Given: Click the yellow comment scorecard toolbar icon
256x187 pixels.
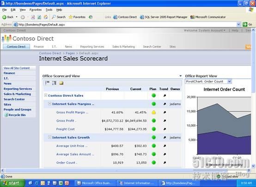Looking at the screenshot, I should (x=61, y=83).
